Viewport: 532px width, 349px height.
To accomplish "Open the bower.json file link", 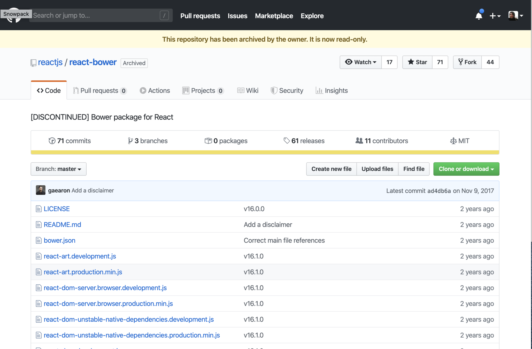I will click(59, 240).
